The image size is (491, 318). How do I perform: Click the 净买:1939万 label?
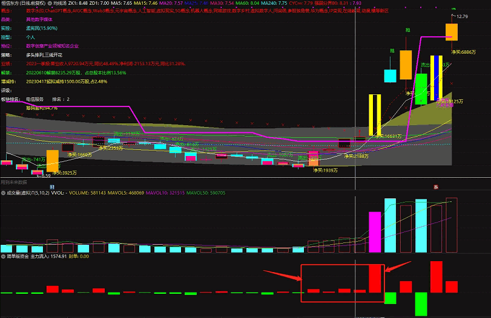(326, 170)
